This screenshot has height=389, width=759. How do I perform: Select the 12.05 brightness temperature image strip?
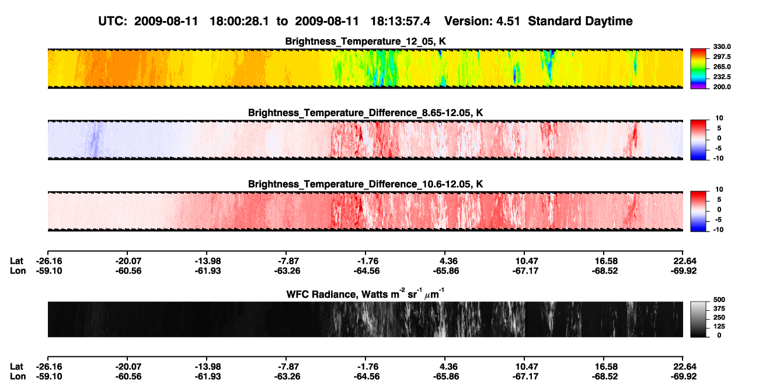(365, 69)
